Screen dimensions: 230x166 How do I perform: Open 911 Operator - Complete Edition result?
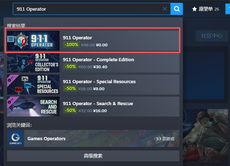(93, 63)
